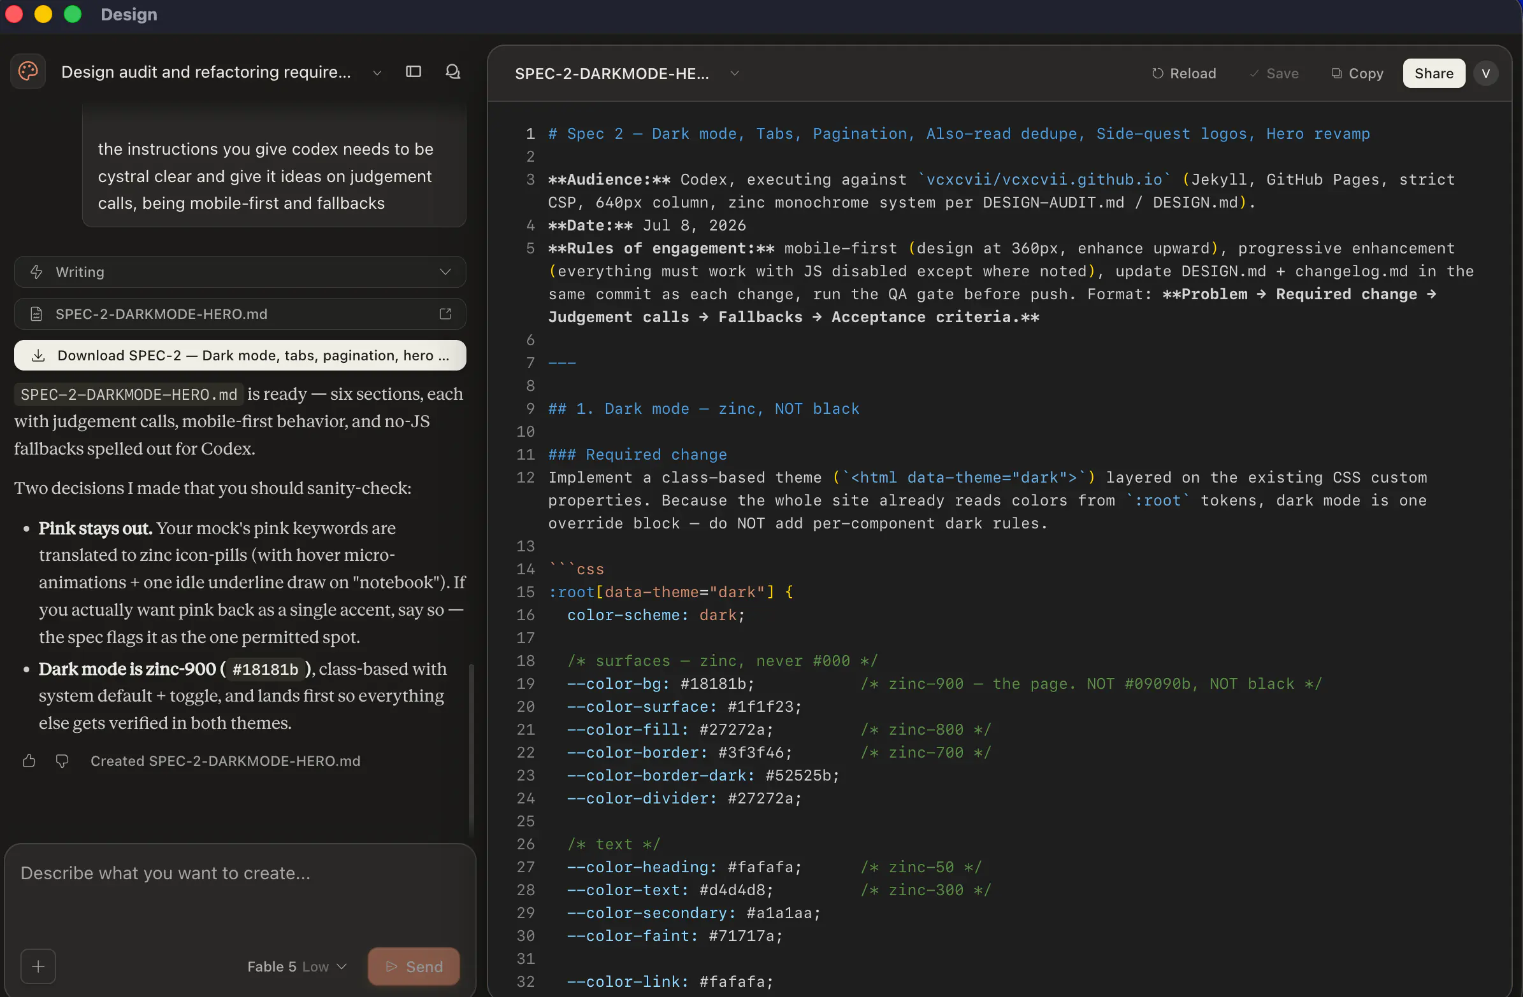Click the '--color-fill: #27272a' line

[670, 730]
